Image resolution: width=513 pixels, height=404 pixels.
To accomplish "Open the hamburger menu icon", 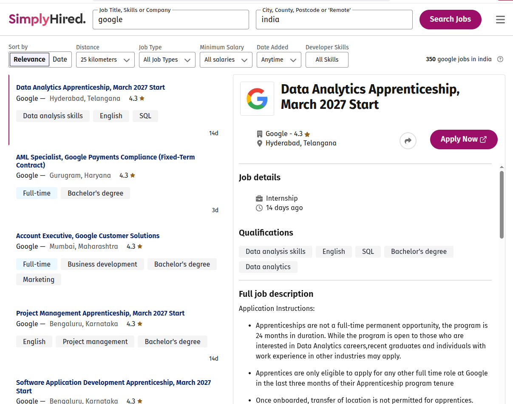I will point(500,20).
